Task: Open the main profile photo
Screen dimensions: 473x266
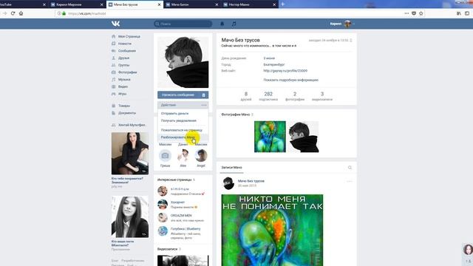Action: pyautogui.click(x=183, y=62)
